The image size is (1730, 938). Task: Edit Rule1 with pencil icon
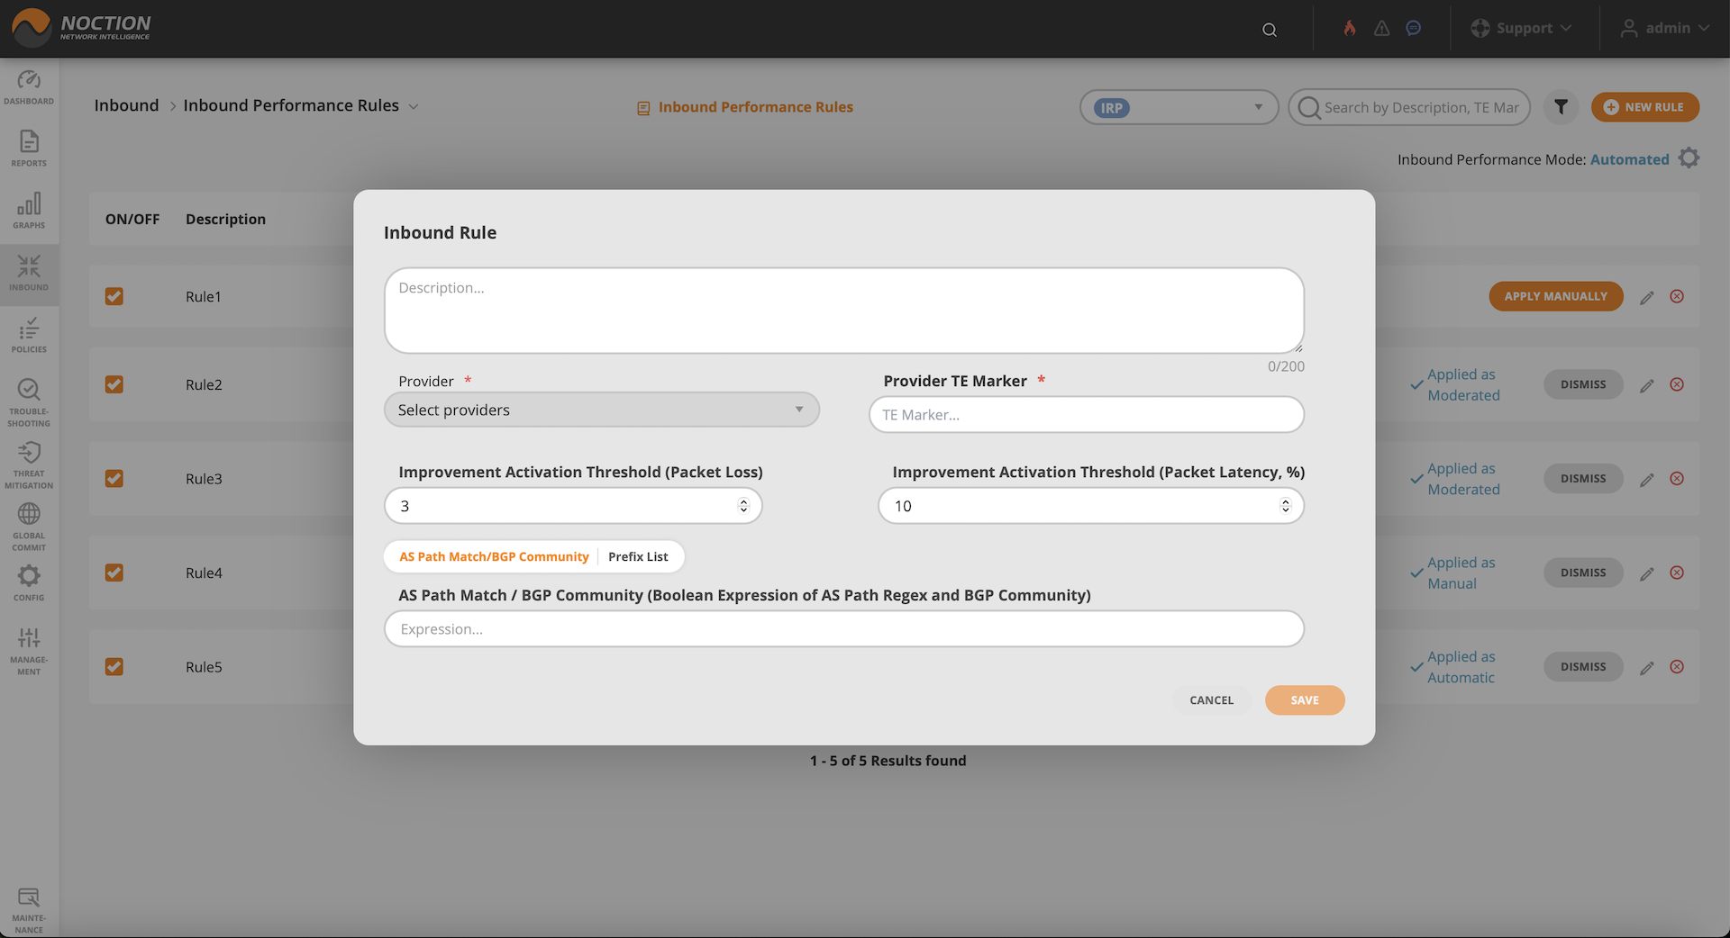[1647, 297]
